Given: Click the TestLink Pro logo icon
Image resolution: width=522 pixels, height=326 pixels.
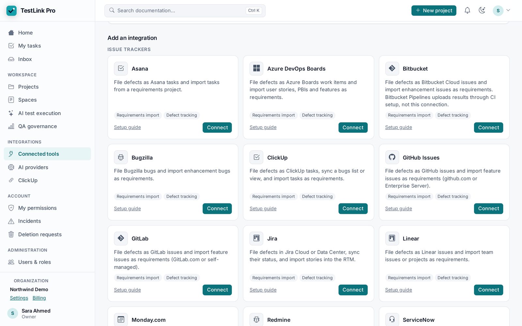Looking at the screenshot, I should (11, 10).
